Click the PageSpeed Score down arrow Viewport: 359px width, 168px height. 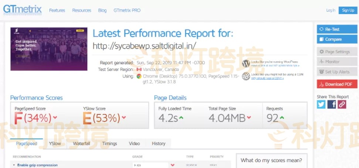55,117
